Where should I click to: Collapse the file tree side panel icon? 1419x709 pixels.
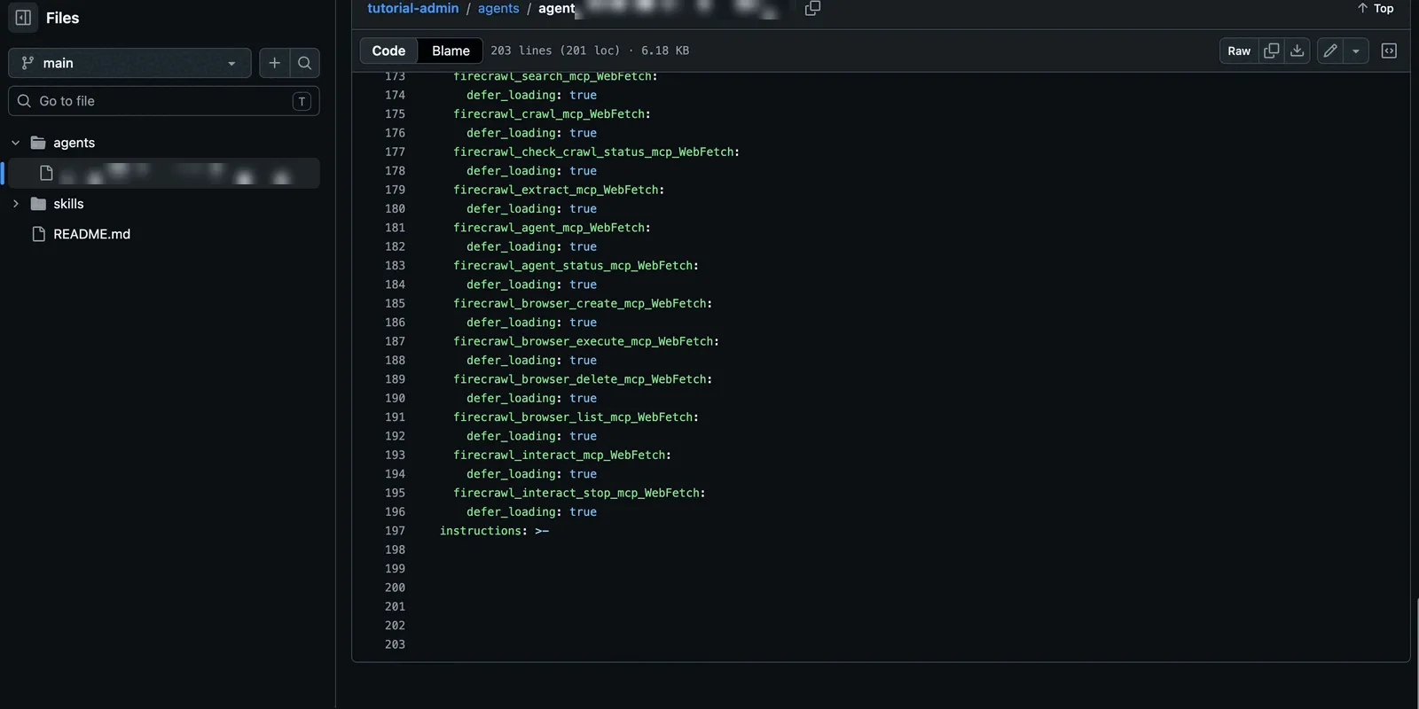tap(23, 18)
